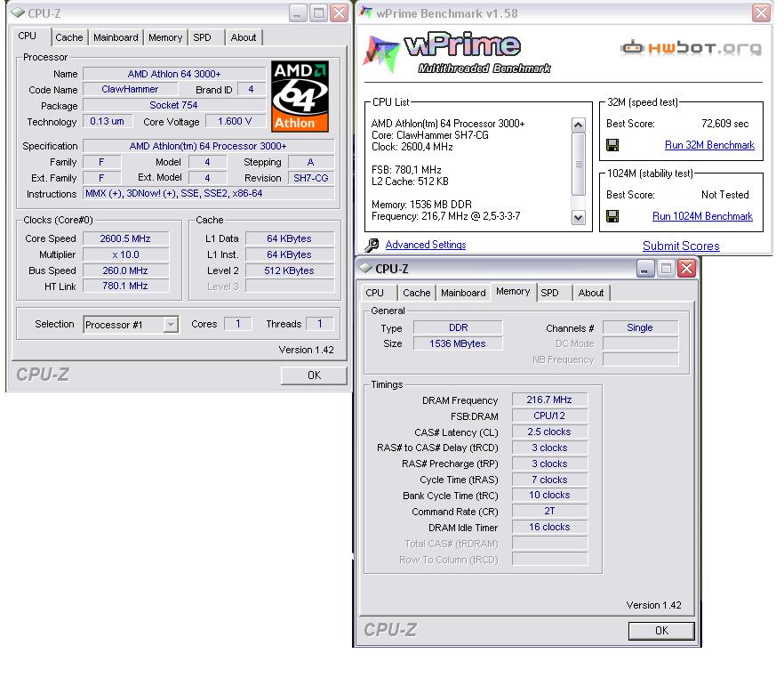Click the Bus Speed value 260.0 MHz
This screenshot has width=784, height=686.
[x=125, y=270]
